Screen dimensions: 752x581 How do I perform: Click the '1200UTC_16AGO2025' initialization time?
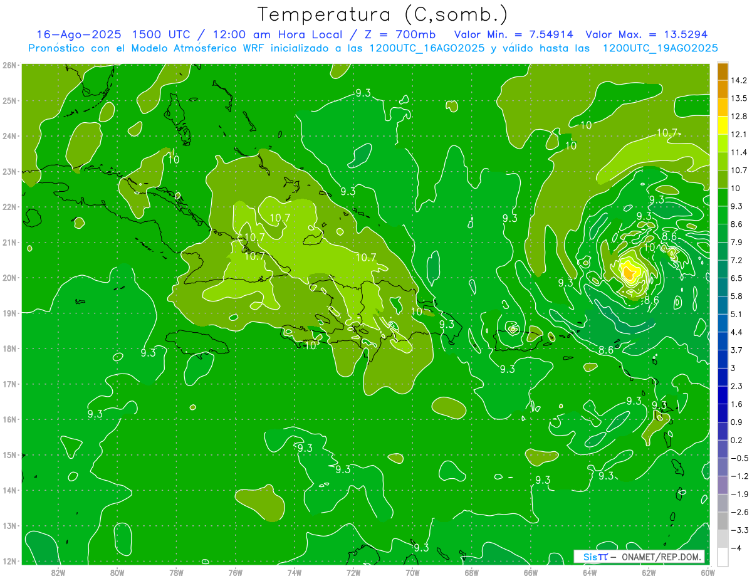(x=428, y=48)
